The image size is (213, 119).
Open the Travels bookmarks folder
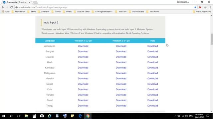click(x=56, y=12)
